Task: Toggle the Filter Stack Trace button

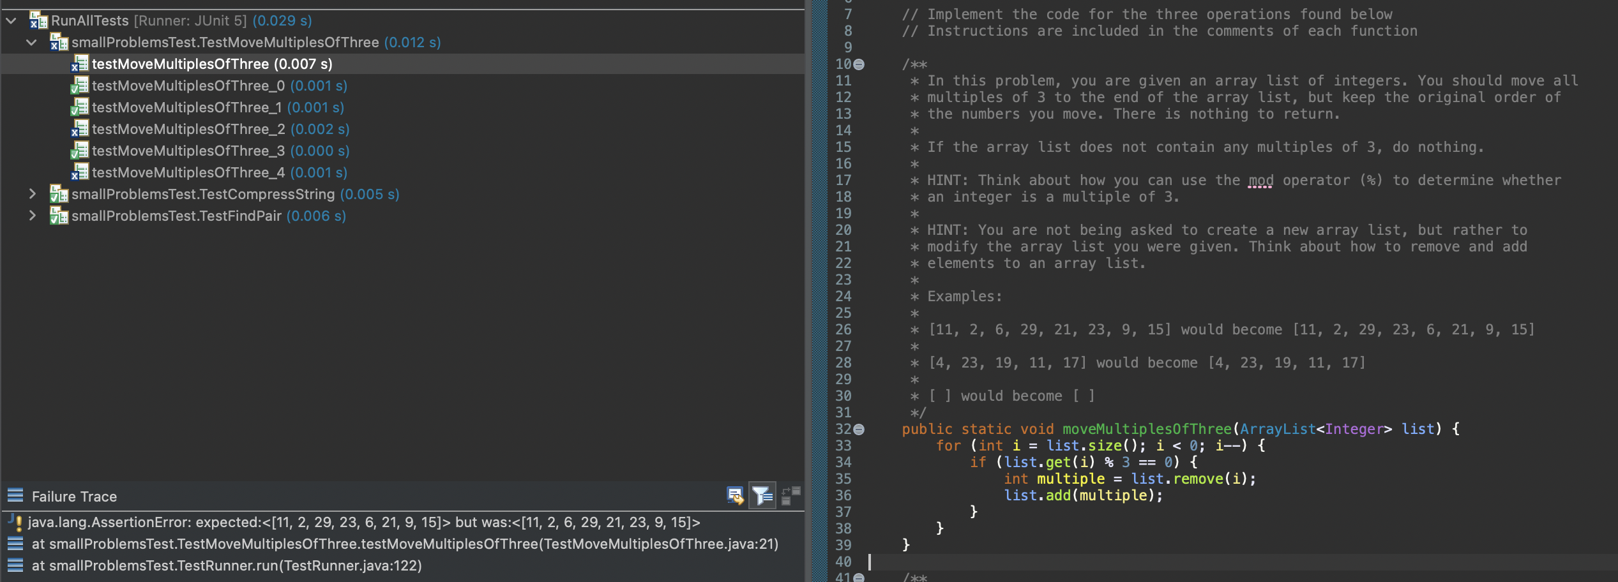Action: pos(761,495)
